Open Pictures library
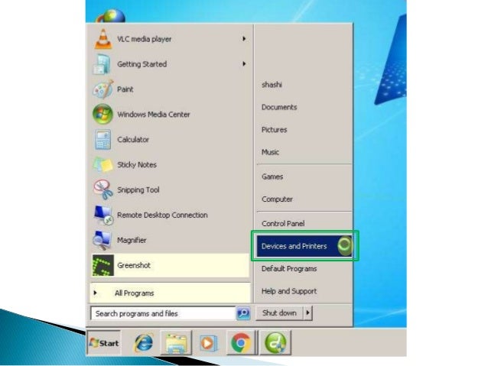 [304, 130]
